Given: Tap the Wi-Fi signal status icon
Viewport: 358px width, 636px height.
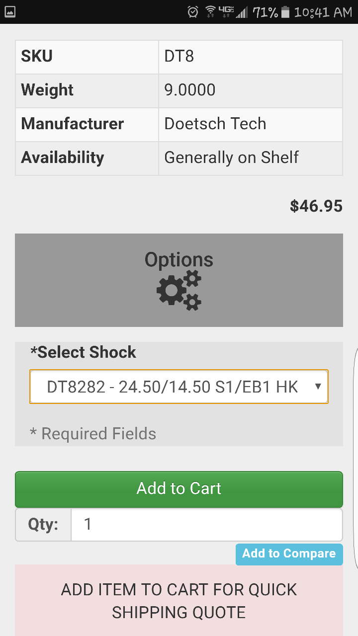Looking at the screenshot, I should click(x=210, y=12).
